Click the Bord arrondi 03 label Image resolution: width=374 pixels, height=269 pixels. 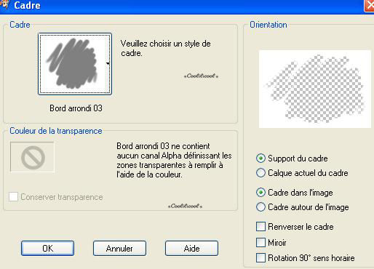coord(76,108)
